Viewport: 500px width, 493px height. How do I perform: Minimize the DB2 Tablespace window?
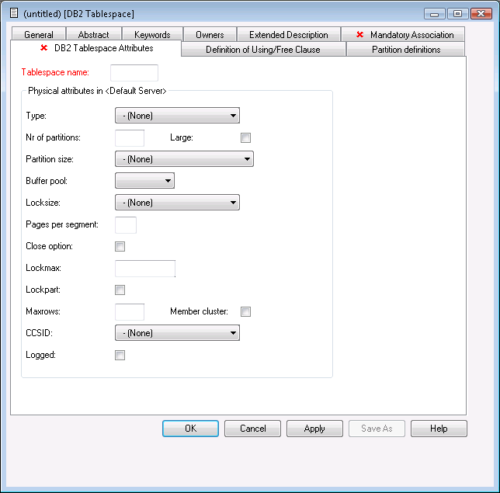[x=435, y=14]
